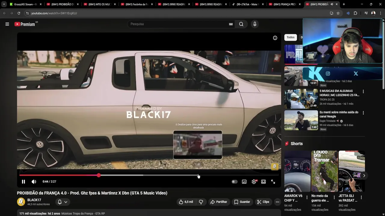The height and width of the screenshot is (216, 385).
Task: Open No meio da guerra short
Action: (x=324, y=171)
